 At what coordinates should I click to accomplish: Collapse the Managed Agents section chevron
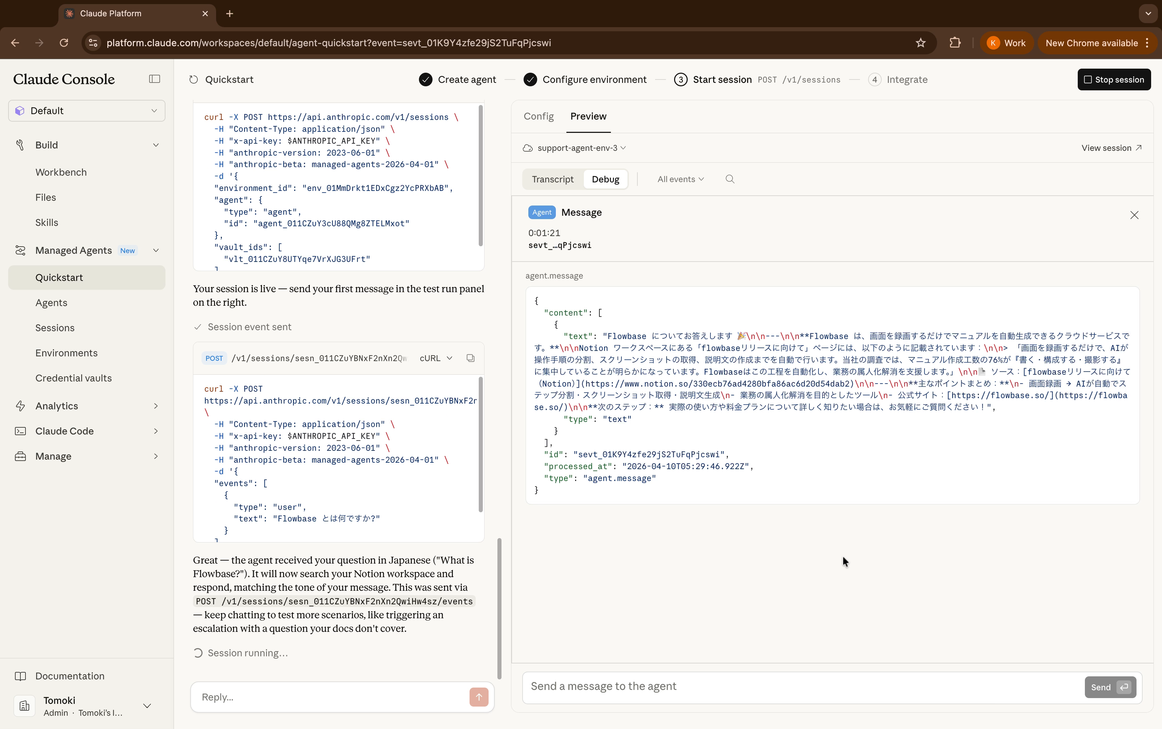coord(156,250)
